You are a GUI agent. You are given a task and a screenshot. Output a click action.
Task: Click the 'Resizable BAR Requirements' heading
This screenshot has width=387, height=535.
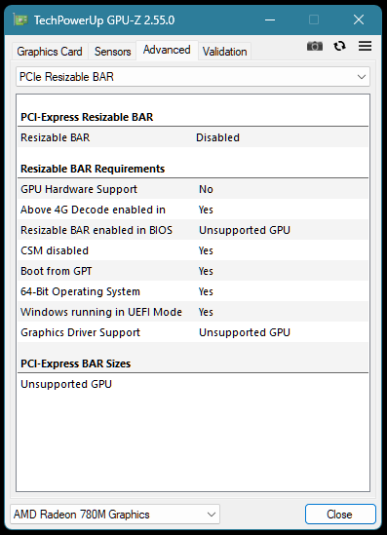tap(93, 169)
